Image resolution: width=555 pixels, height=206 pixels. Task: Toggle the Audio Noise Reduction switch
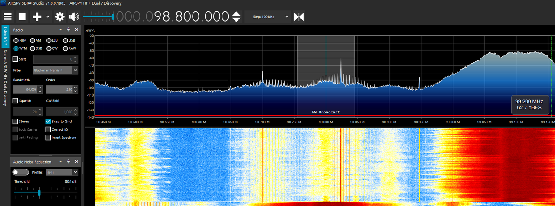[x=21, y=172]
